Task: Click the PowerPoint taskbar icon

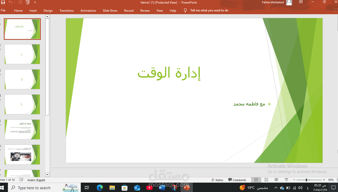Action: click(x=187, y=188)
